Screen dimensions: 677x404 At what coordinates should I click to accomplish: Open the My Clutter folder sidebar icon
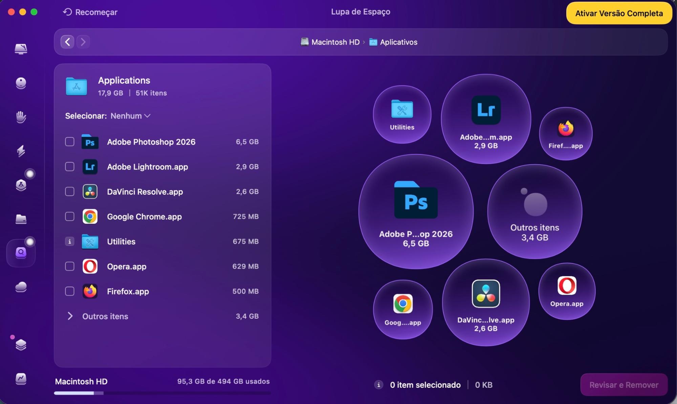pyautogui.click(x=21, y=219)
